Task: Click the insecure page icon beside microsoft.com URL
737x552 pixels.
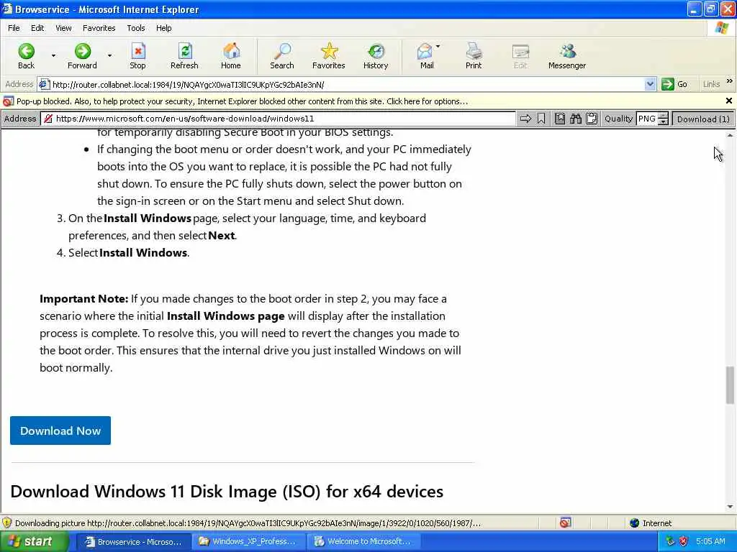Action: 48,119
